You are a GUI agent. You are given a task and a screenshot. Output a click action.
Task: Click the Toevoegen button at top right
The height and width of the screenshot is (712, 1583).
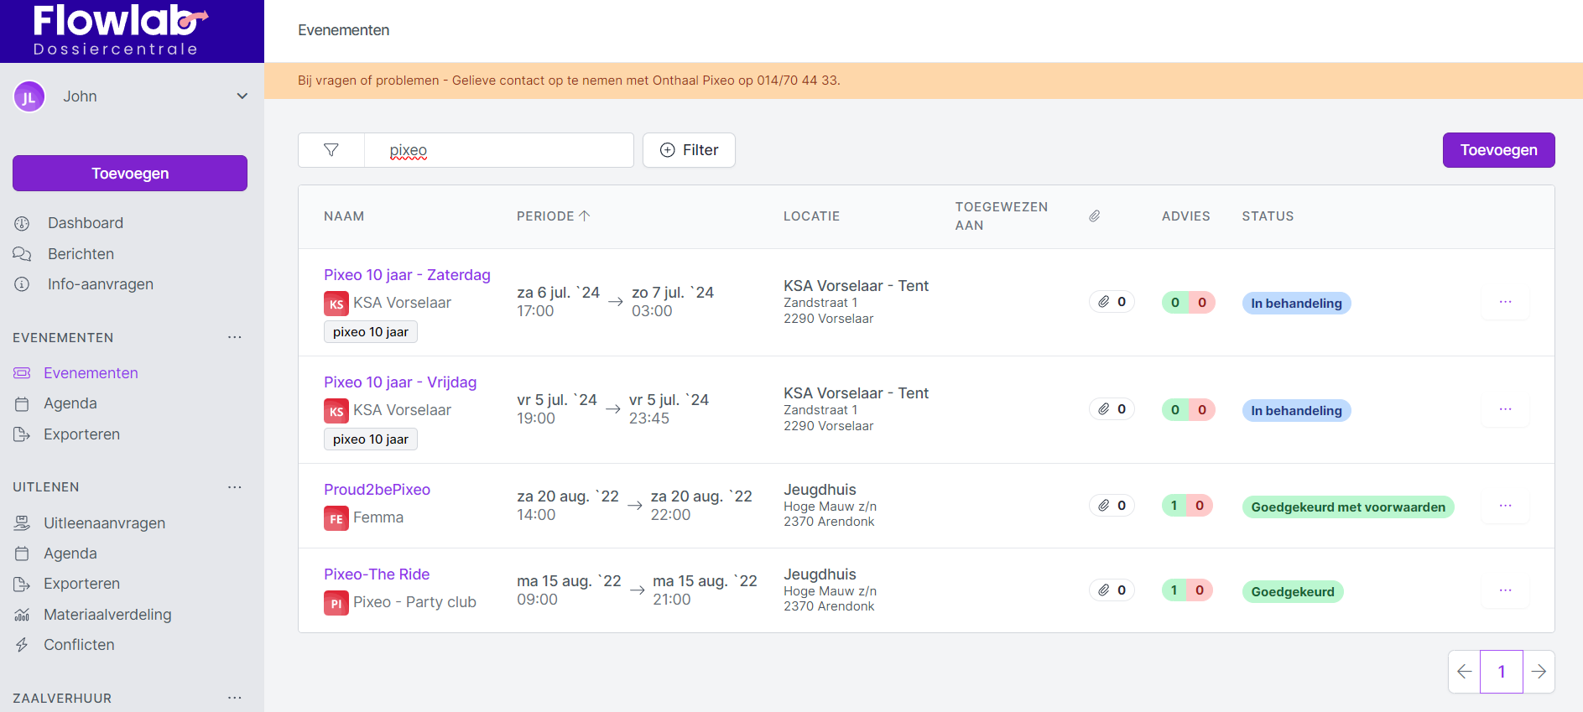click(1498, 150)
